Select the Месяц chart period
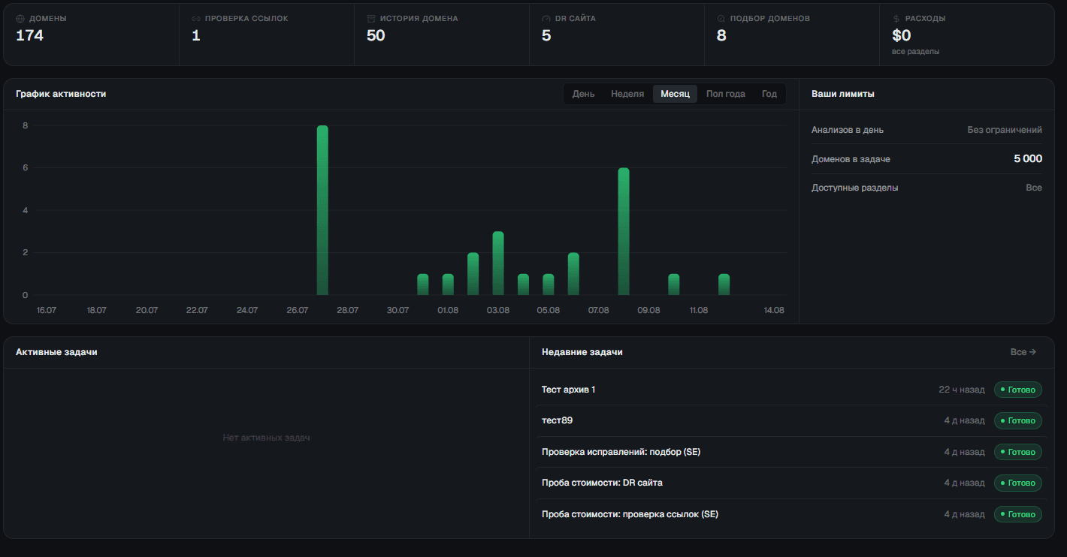Image resolution: width=1067 pixels, height=557 pixels. pos(675,94)
